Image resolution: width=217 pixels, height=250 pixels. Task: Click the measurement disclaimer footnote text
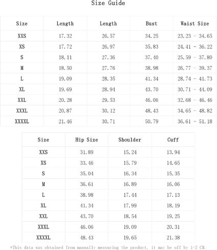coord(108,247)
